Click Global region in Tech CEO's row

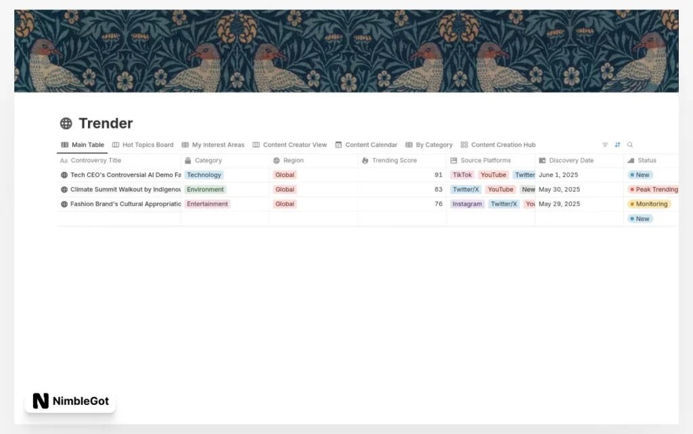[285, 175]
